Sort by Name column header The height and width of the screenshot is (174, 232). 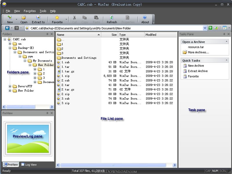pos(78,35)
